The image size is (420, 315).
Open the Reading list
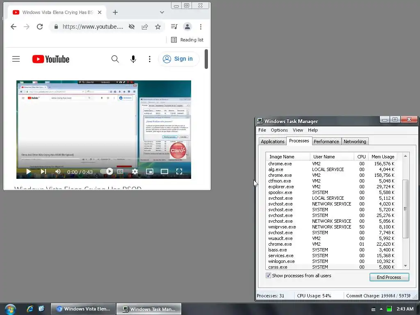(x=187, y=40)
